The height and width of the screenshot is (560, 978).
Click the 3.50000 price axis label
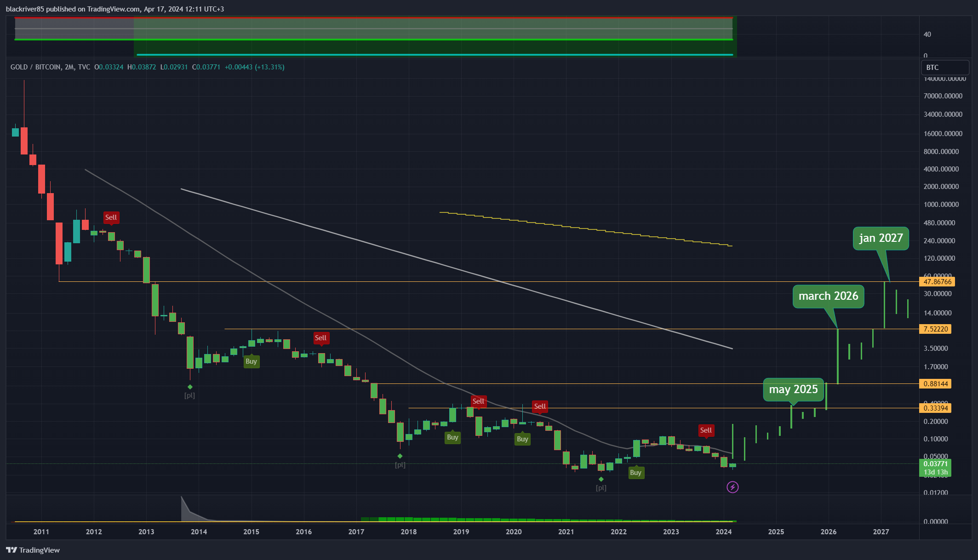[936, 349]
